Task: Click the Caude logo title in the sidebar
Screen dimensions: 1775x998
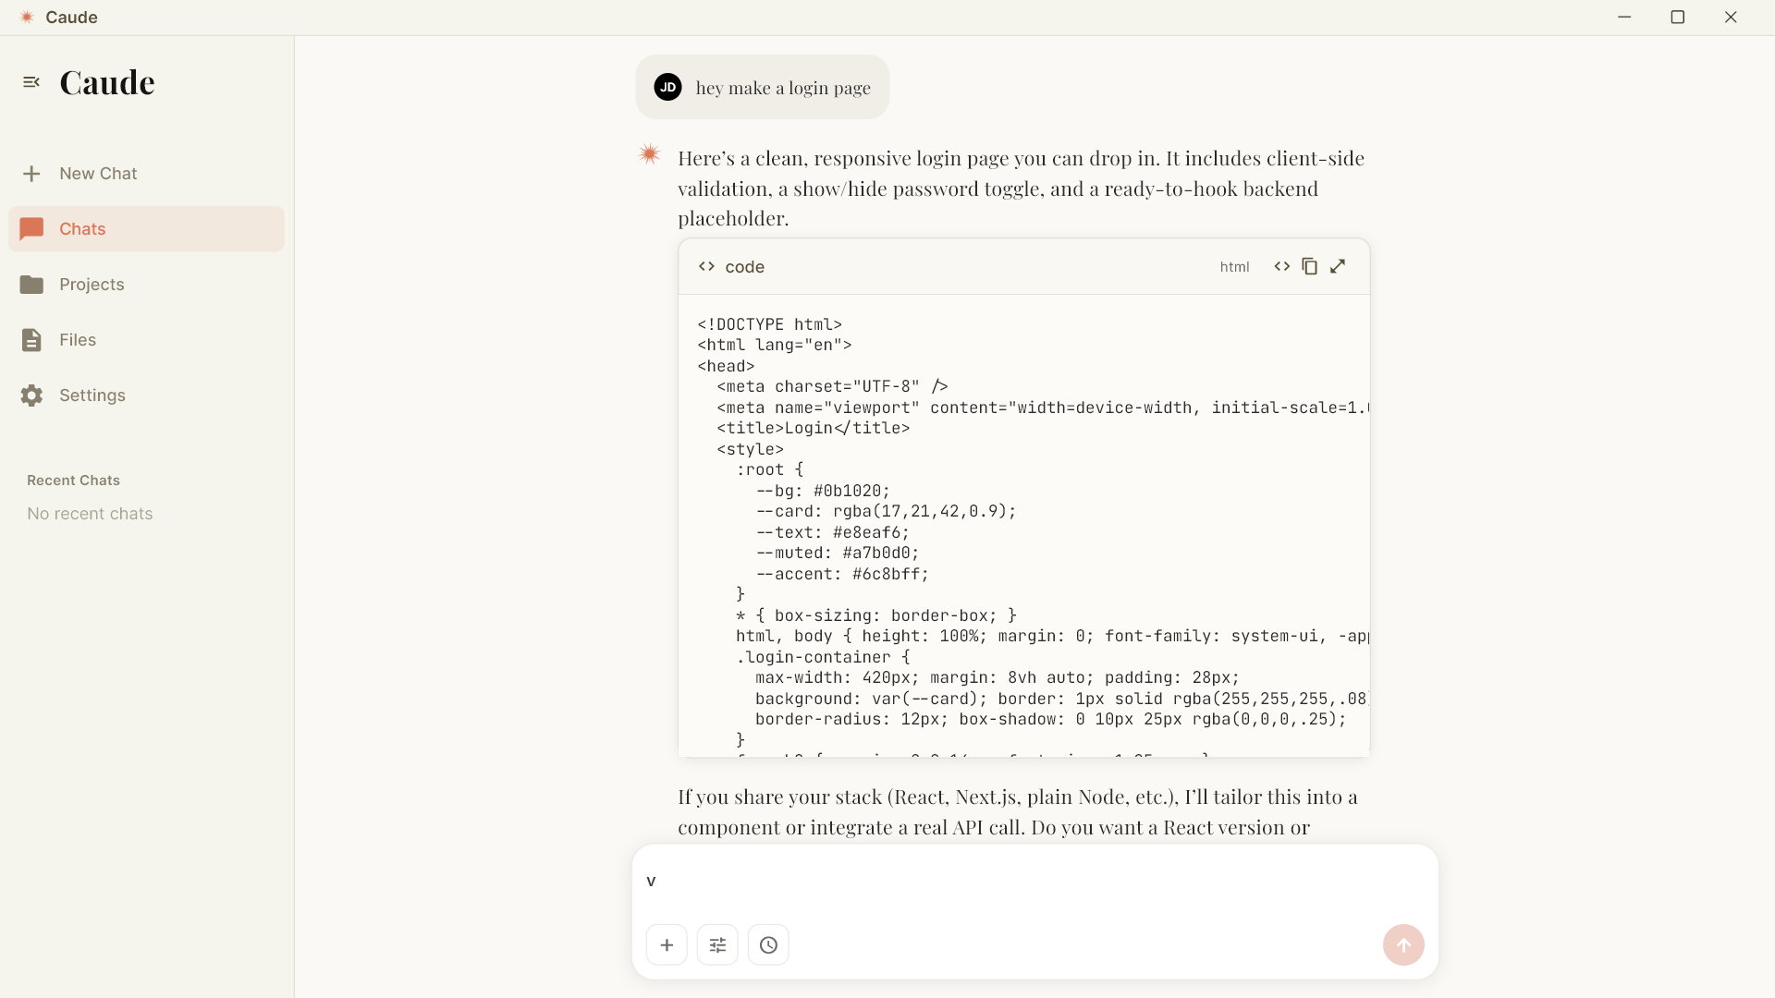Action: (x=107, y=82)
